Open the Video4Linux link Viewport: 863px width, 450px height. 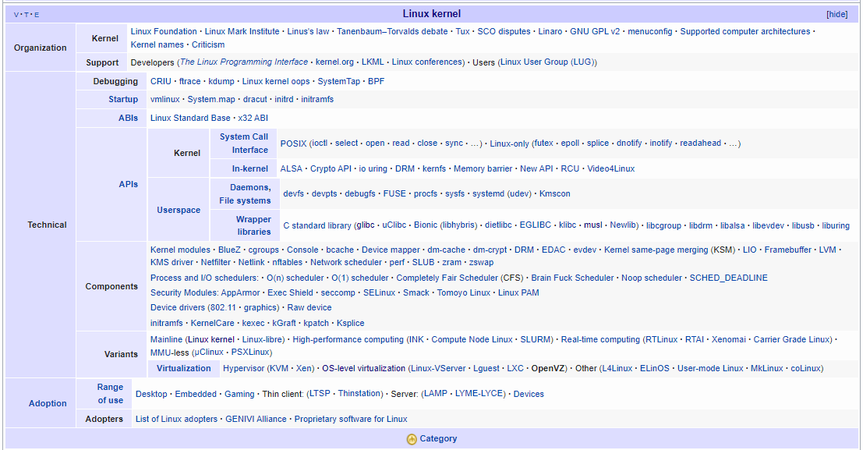(x=611, y=168)
